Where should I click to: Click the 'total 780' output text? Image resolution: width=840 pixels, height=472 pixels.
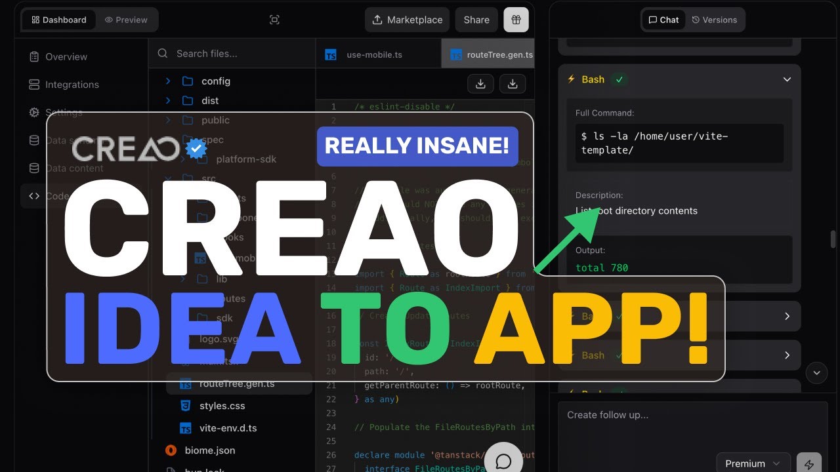602,267
